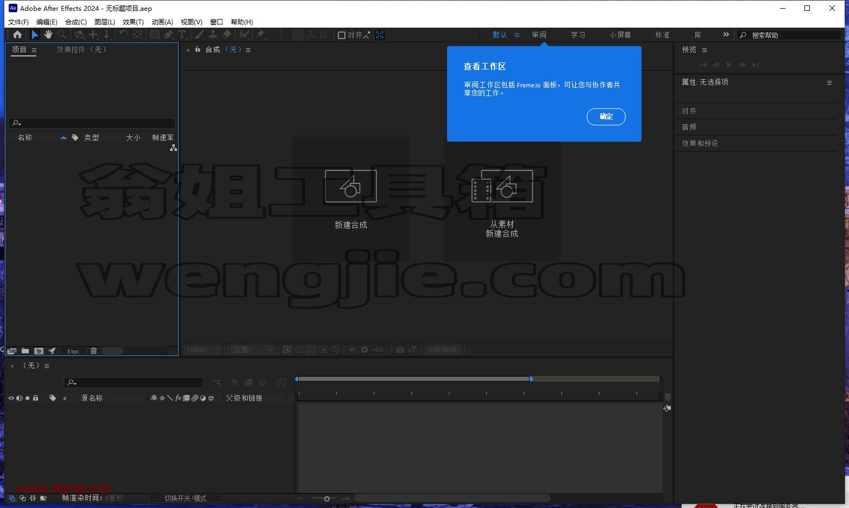Toggle shy layers switch in timeline

[x=234, y=383]
